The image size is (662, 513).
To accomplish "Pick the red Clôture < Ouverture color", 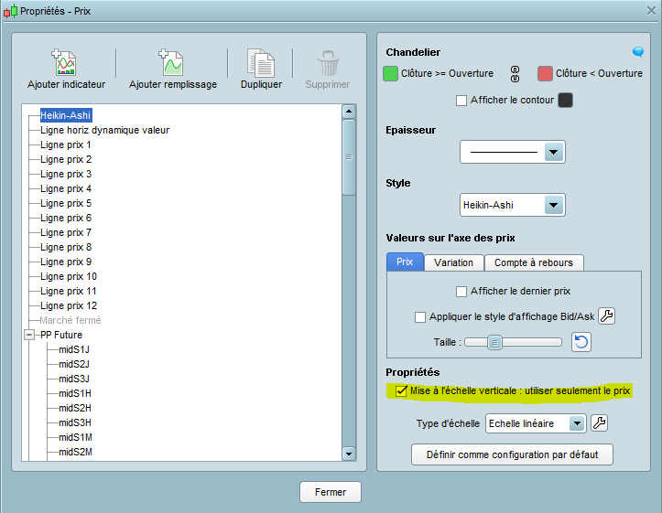I will coord(545,73).
